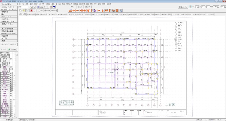
Task: Open the アンカー図 tab
Action: point(176,14)
